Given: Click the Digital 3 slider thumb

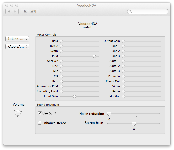Looking at the screenshot, I should (x=123, y=71).
